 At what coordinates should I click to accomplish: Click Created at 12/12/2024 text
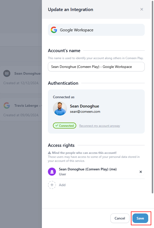[21, 83]
